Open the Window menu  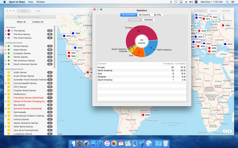[x=40, y=2]
